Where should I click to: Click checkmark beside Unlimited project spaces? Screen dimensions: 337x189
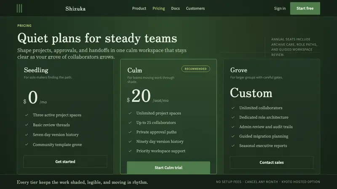pos(130,113)
